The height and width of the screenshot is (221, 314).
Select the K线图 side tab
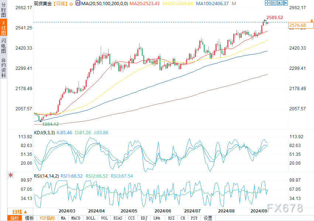pos(3,28)
